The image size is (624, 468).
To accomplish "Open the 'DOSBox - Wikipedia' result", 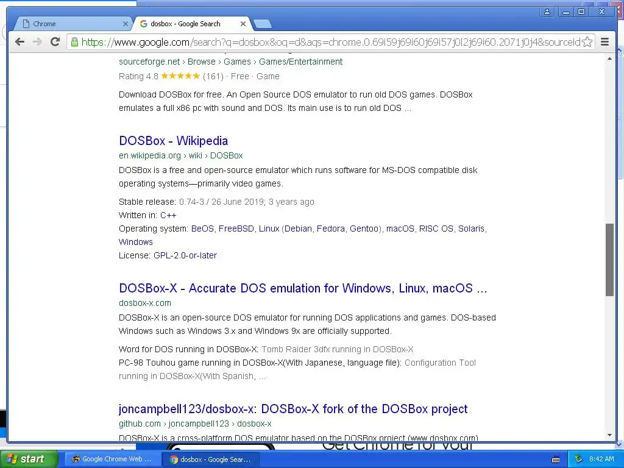I will point(173,141).
